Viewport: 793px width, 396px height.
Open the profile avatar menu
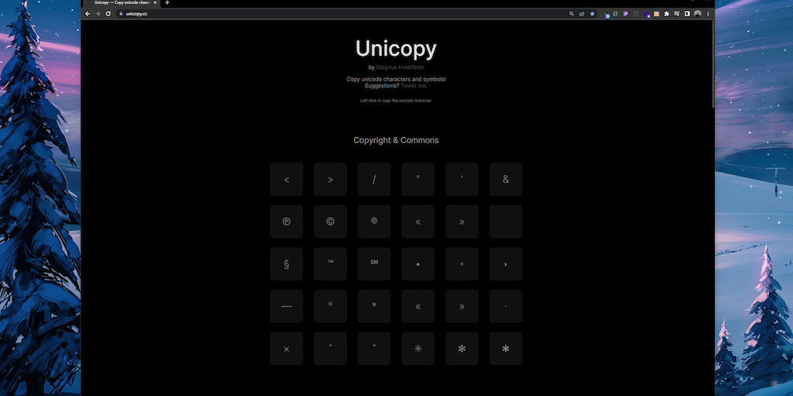tap(698, 14)
